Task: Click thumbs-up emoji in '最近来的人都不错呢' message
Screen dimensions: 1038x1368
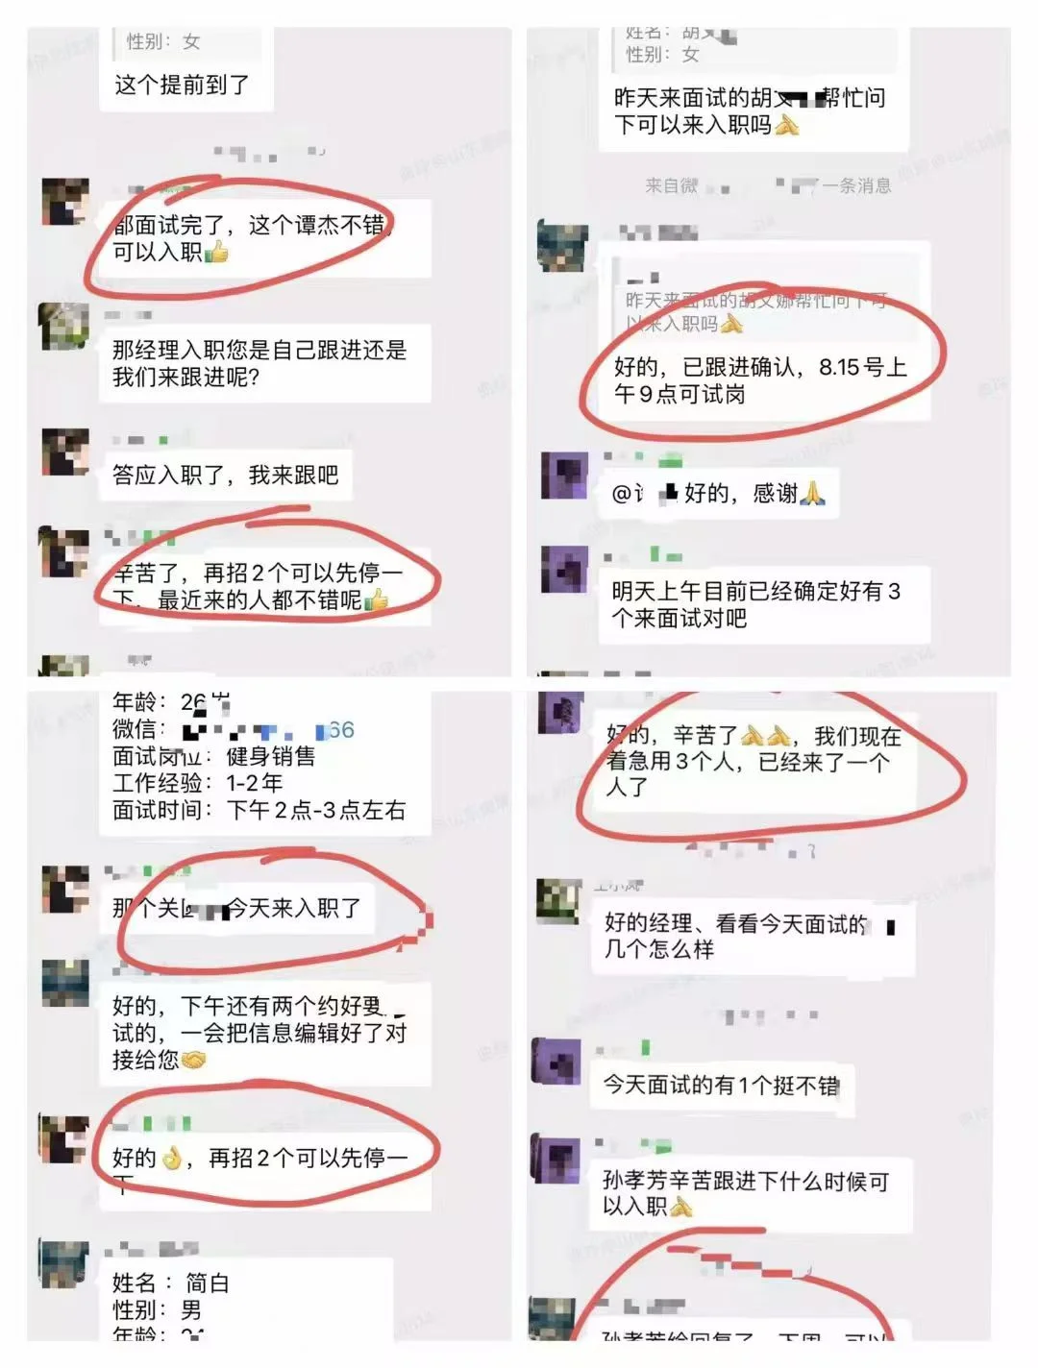Action: [x=377, y=600]
